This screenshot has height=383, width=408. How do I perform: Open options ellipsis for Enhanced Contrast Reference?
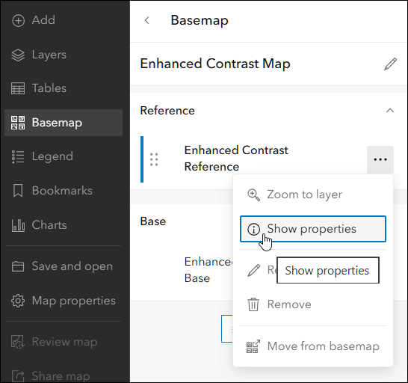380,159
